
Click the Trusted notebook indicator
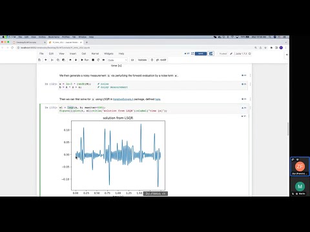click(223, 53)
